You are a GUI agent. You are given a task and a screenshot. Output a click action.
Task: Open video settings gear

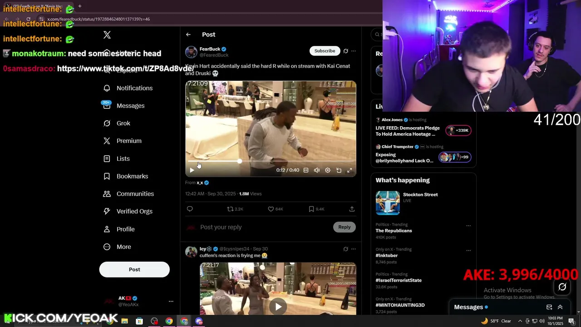[x=328, y=170]
